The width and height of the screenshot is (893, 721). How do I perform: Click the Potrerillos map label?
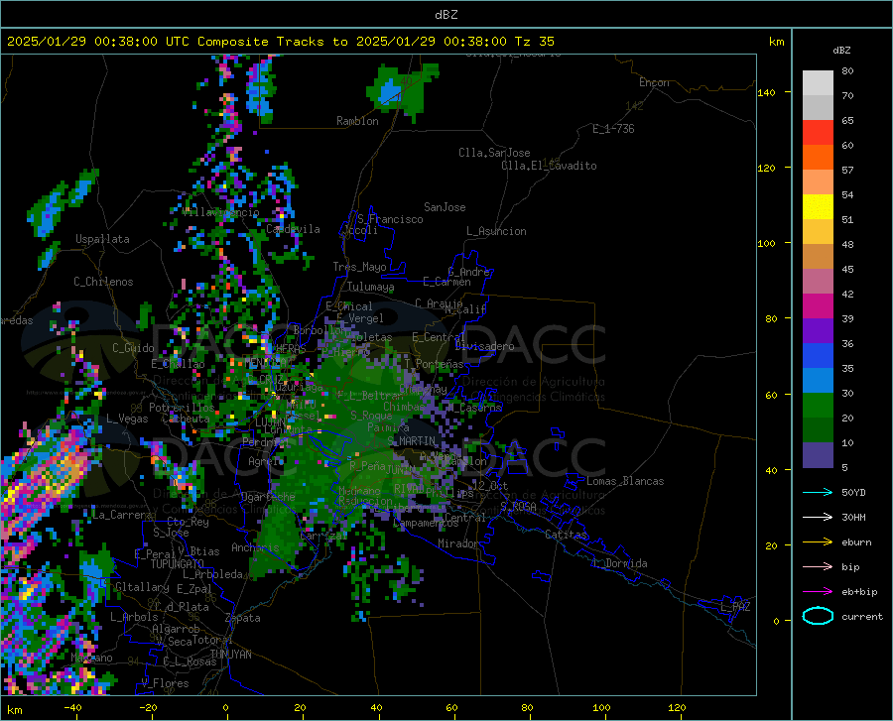tap(182, 408)
